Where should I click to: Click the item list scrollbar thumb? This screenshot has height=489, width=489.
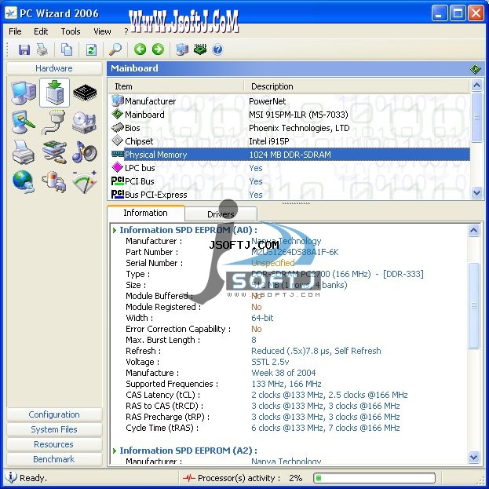tap(476, 117)
